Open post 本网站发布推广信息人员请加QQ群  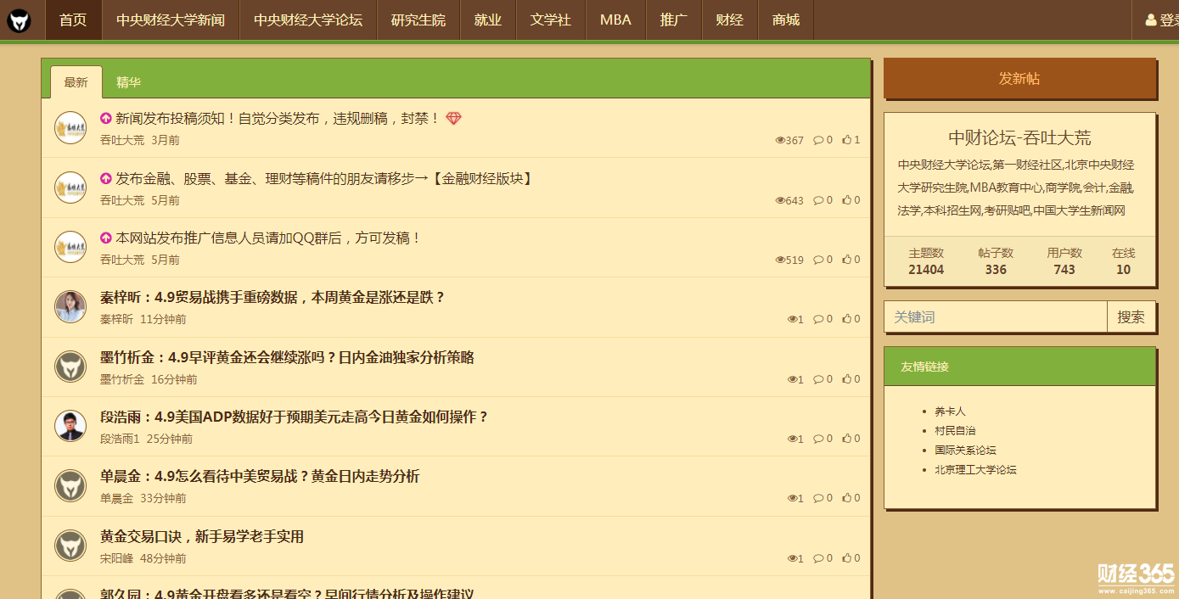click(x=269, y=238)
